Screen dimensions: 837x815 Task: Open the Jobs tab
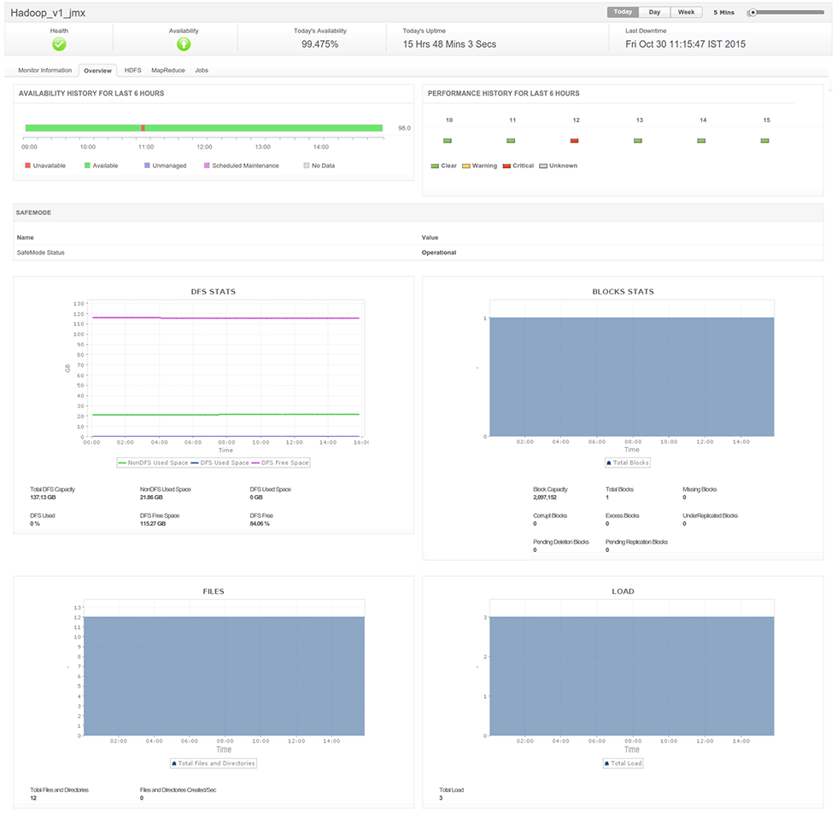(x=202, y=70)
